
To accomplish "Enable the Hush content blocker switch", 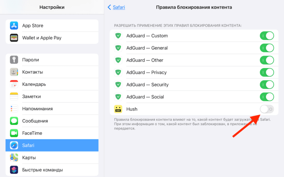I will [267, 109].
